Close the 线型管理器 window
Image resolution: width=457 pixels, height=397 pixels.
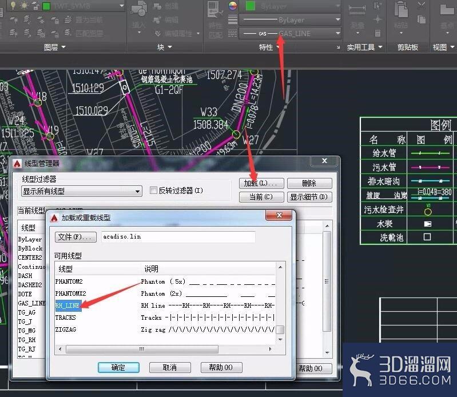325,161
